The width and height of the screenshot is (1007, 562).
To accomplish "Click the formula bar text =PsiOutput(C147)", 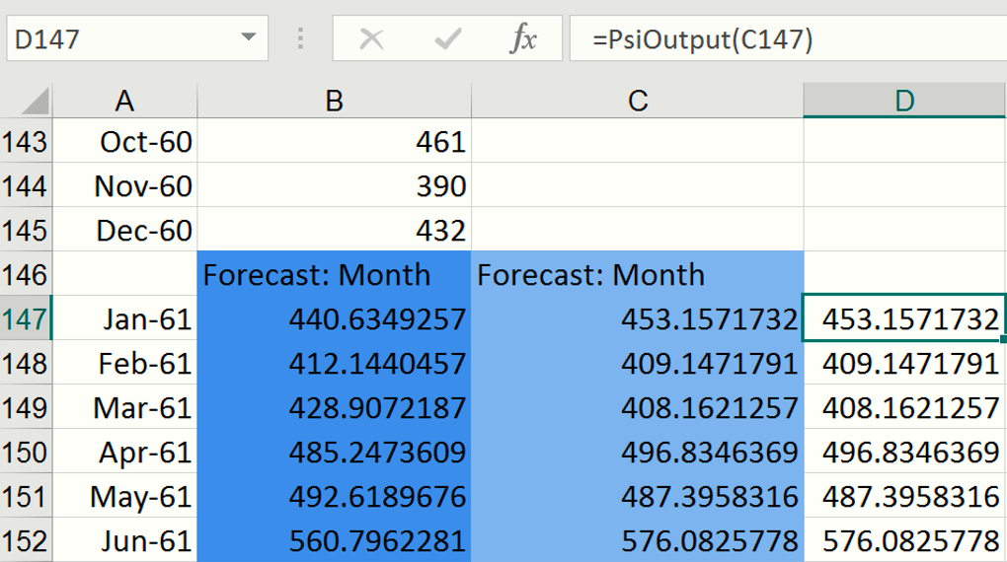I will click(702, 39).
